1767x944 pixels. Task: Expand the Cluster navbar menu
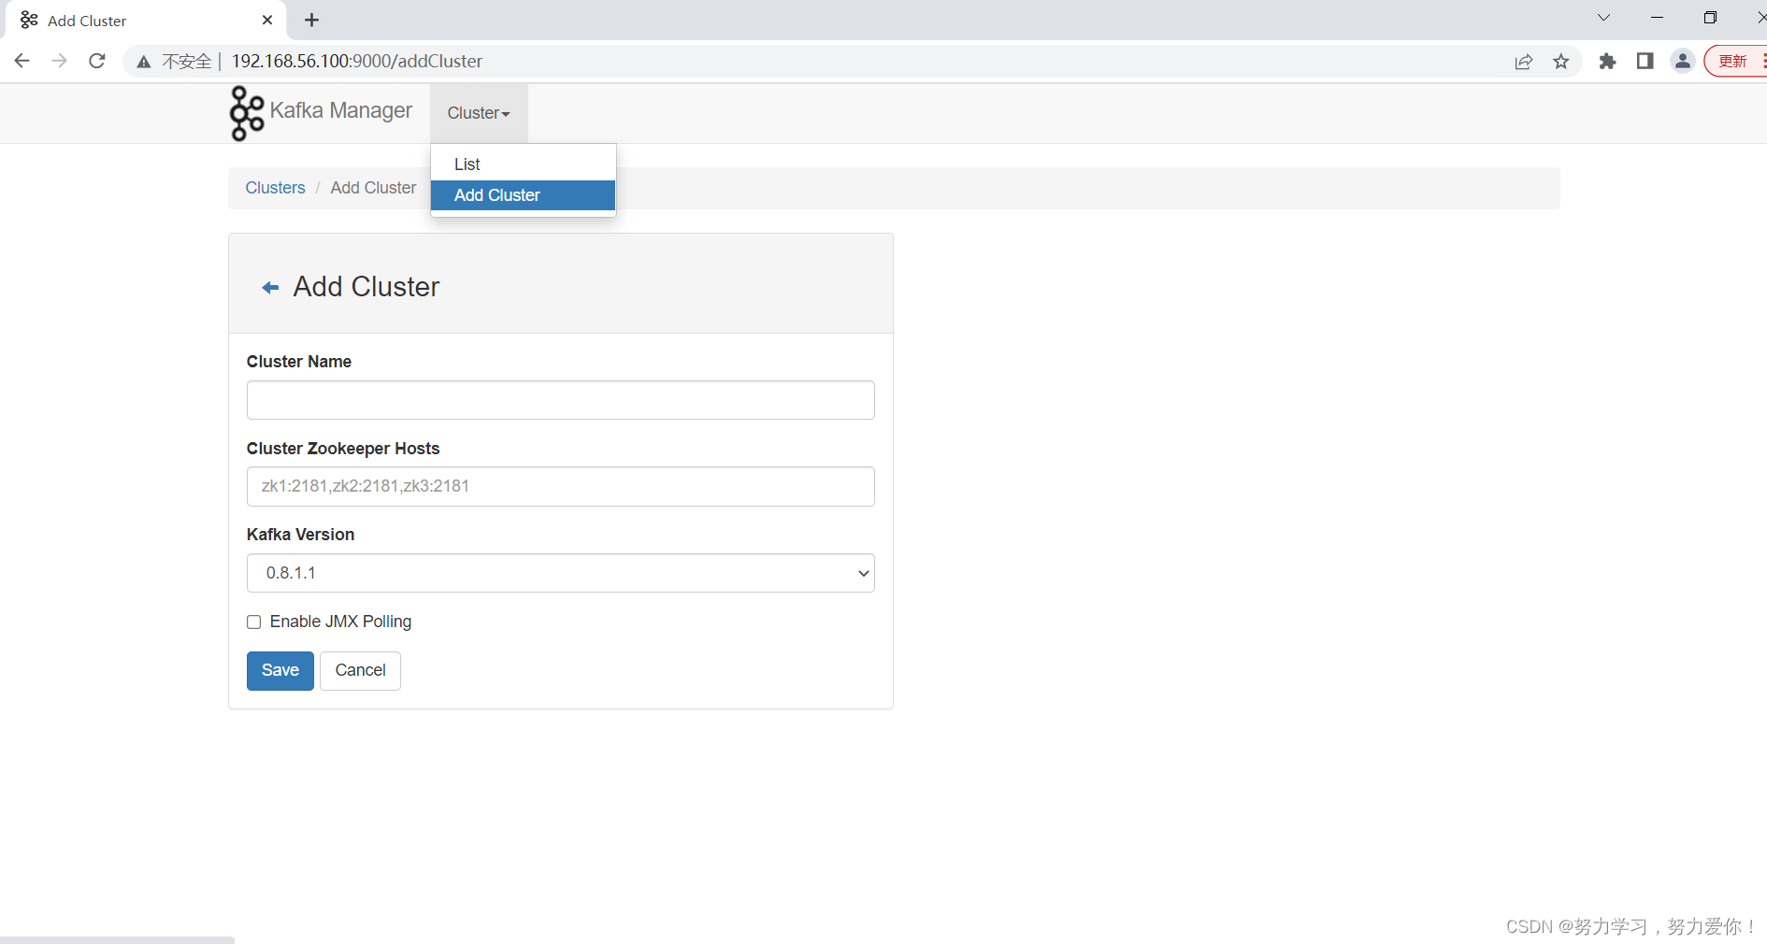click(x=479, y=113)
